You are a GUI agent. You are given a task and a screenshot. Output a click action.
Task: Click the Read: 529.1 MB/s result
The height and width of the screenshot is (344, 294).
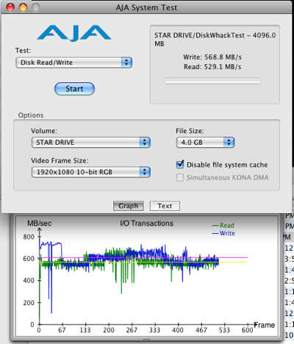pyautogui.click(x=212, y=67)
